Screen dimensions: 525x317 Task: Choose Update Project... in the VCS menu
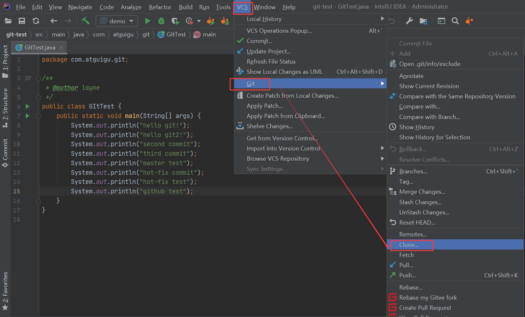(x=310, y=51)
